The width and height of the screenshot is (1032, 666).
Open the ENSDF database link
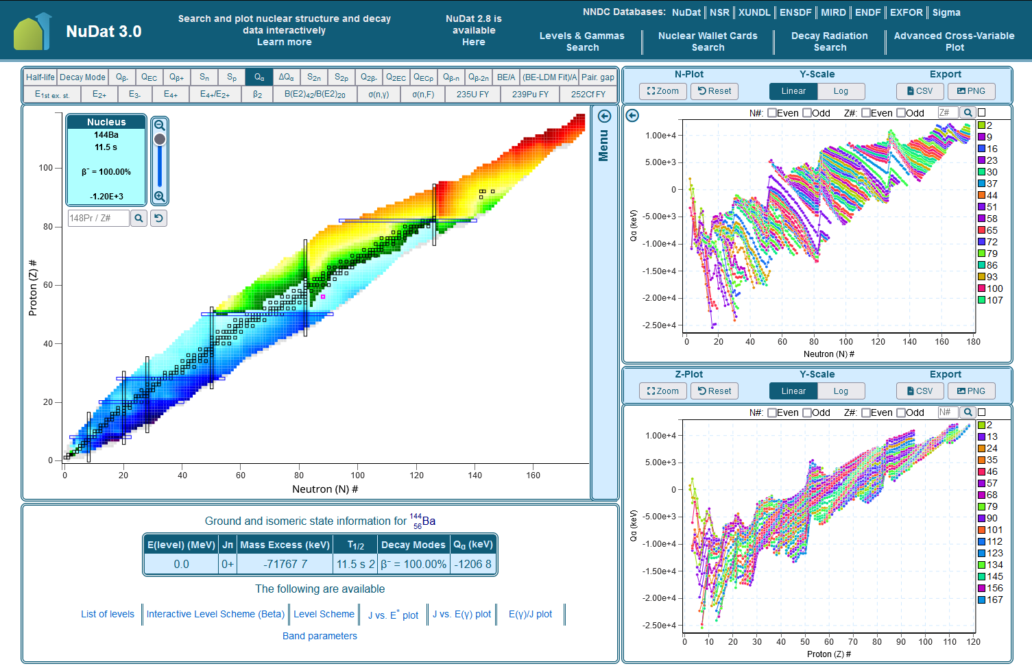tap(795, 12)
